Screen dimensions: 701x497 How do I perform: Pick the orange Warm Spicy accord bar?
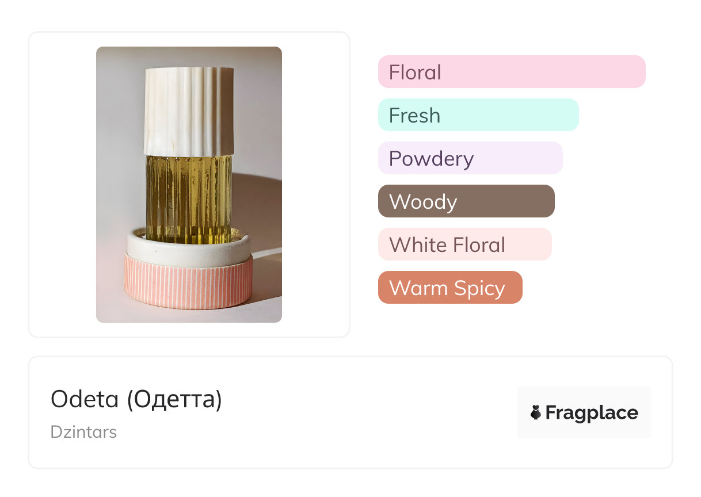[x=449, y=288]
